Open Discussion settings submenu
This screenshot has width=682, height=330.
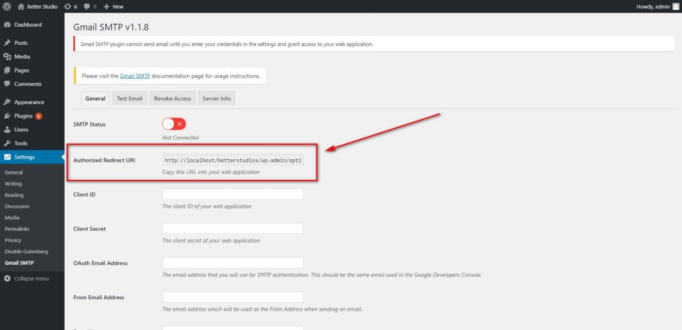tap(17, 207)
